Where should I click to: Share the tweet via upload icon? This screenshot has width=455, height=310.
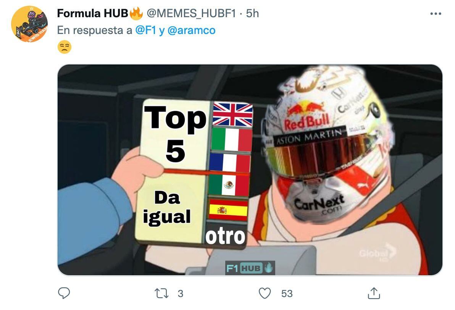(374, 293)
